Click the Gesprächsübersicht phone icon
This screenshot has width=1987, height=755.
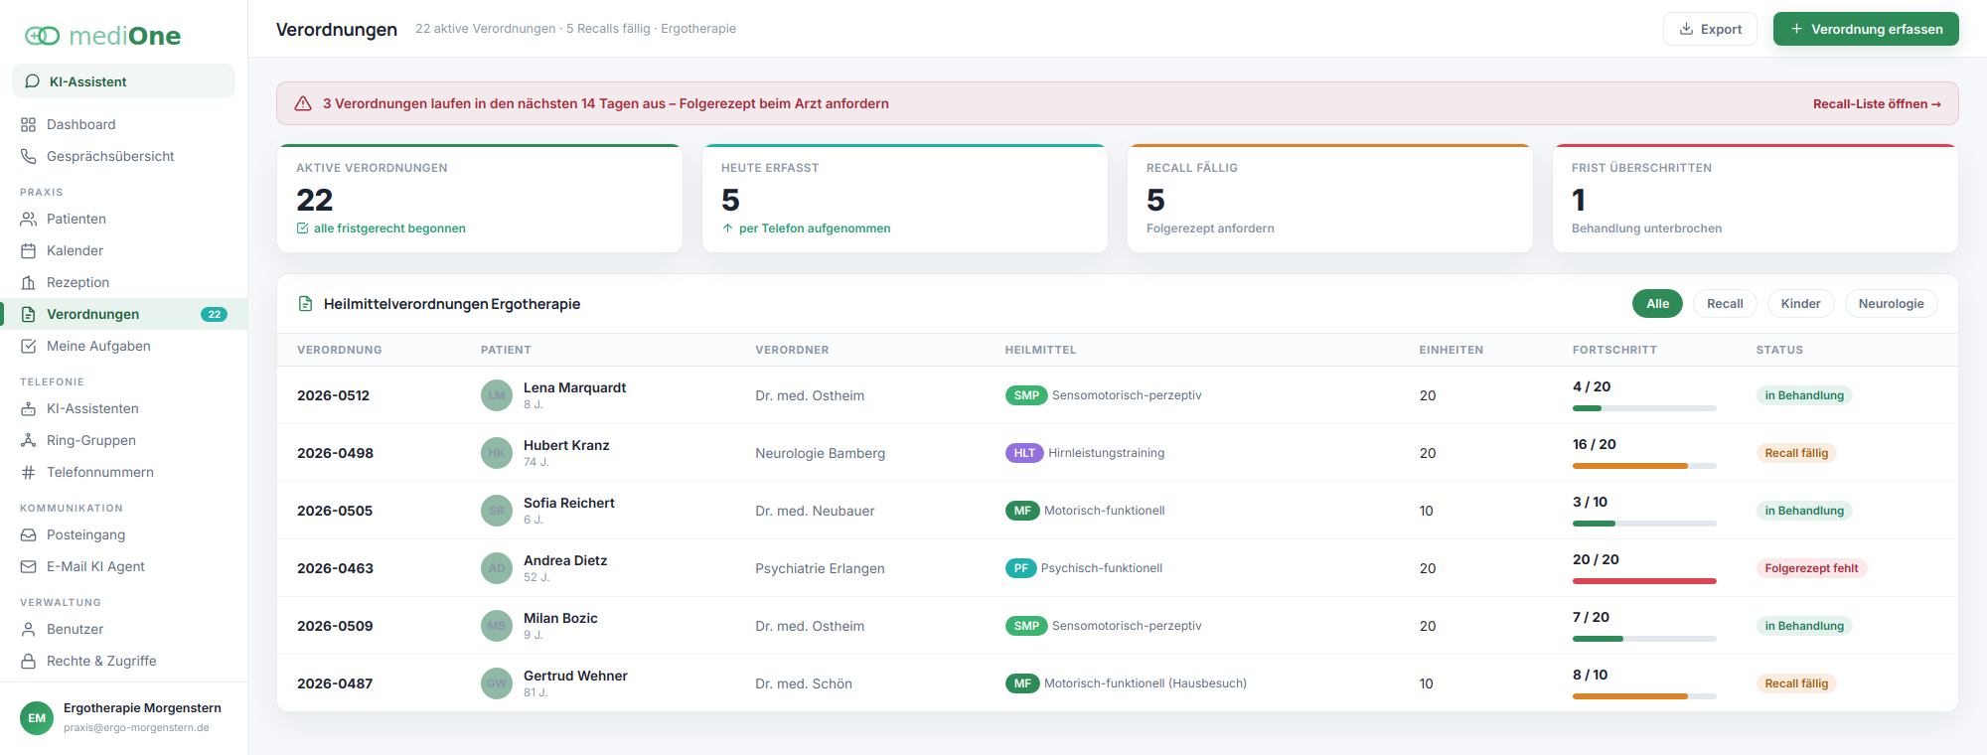coord(29,156)
